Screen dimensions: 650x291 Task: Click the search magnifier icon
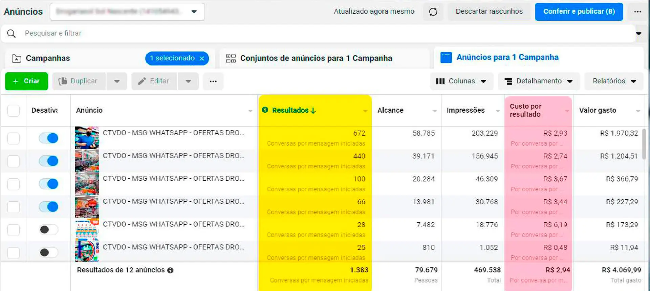coord(12,33)
